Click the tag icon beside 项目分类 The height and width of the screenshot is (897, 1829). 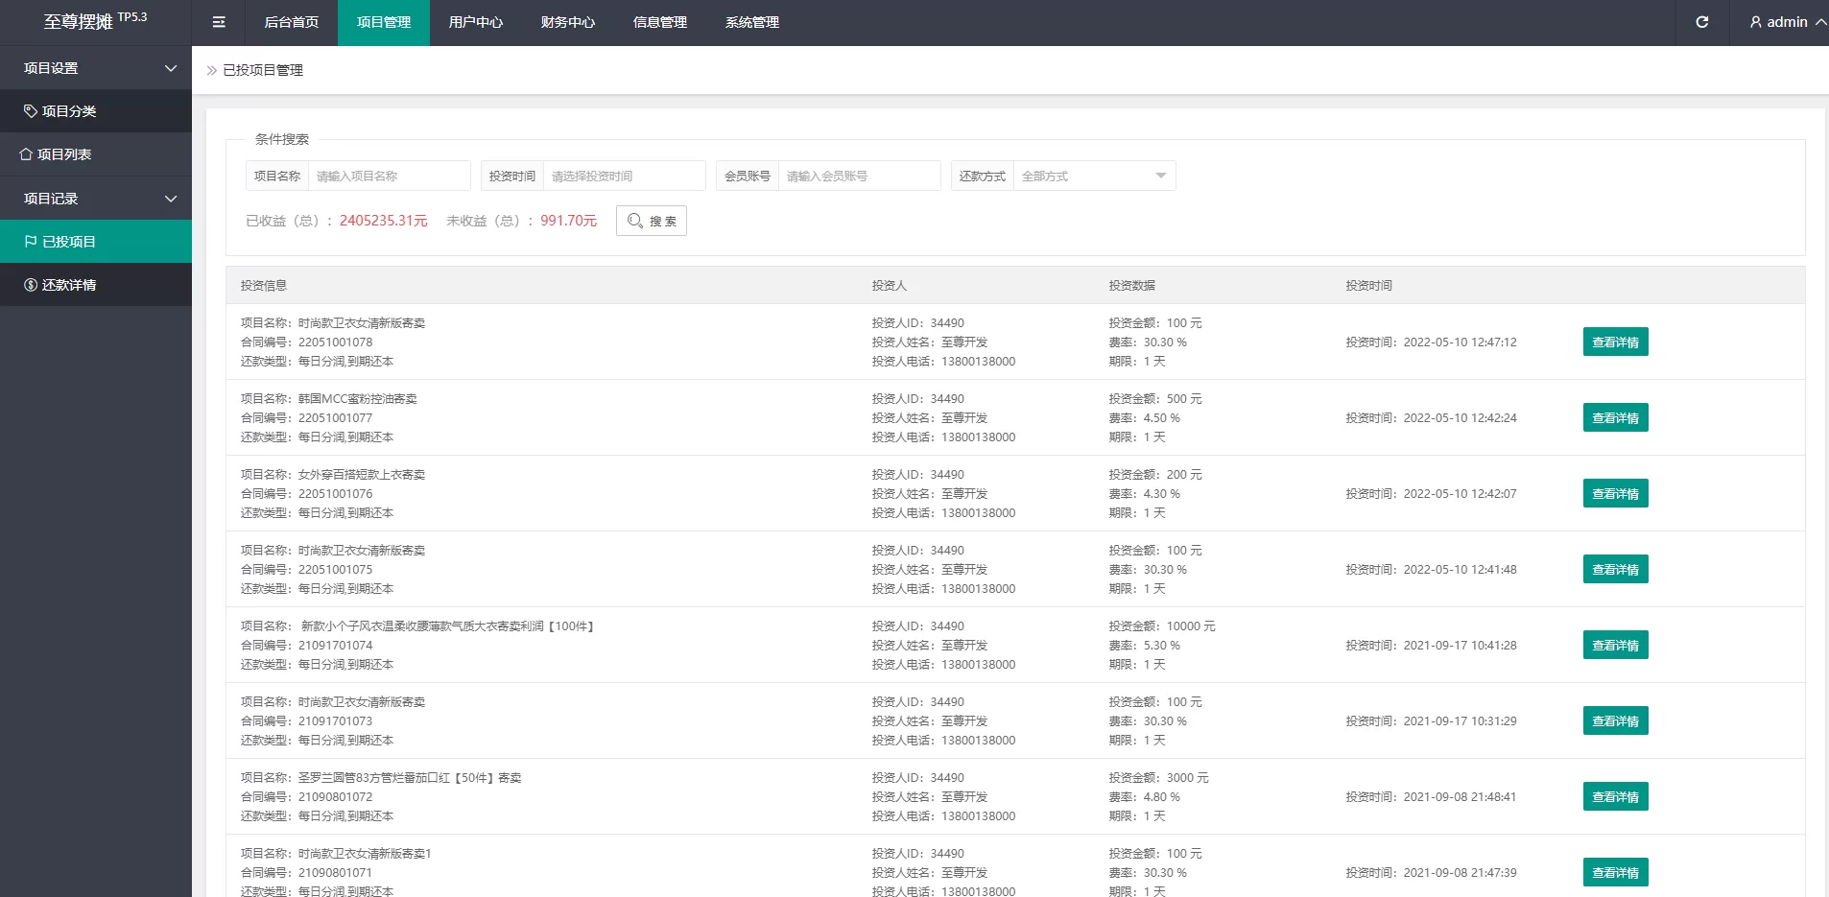tap(31, 111)
